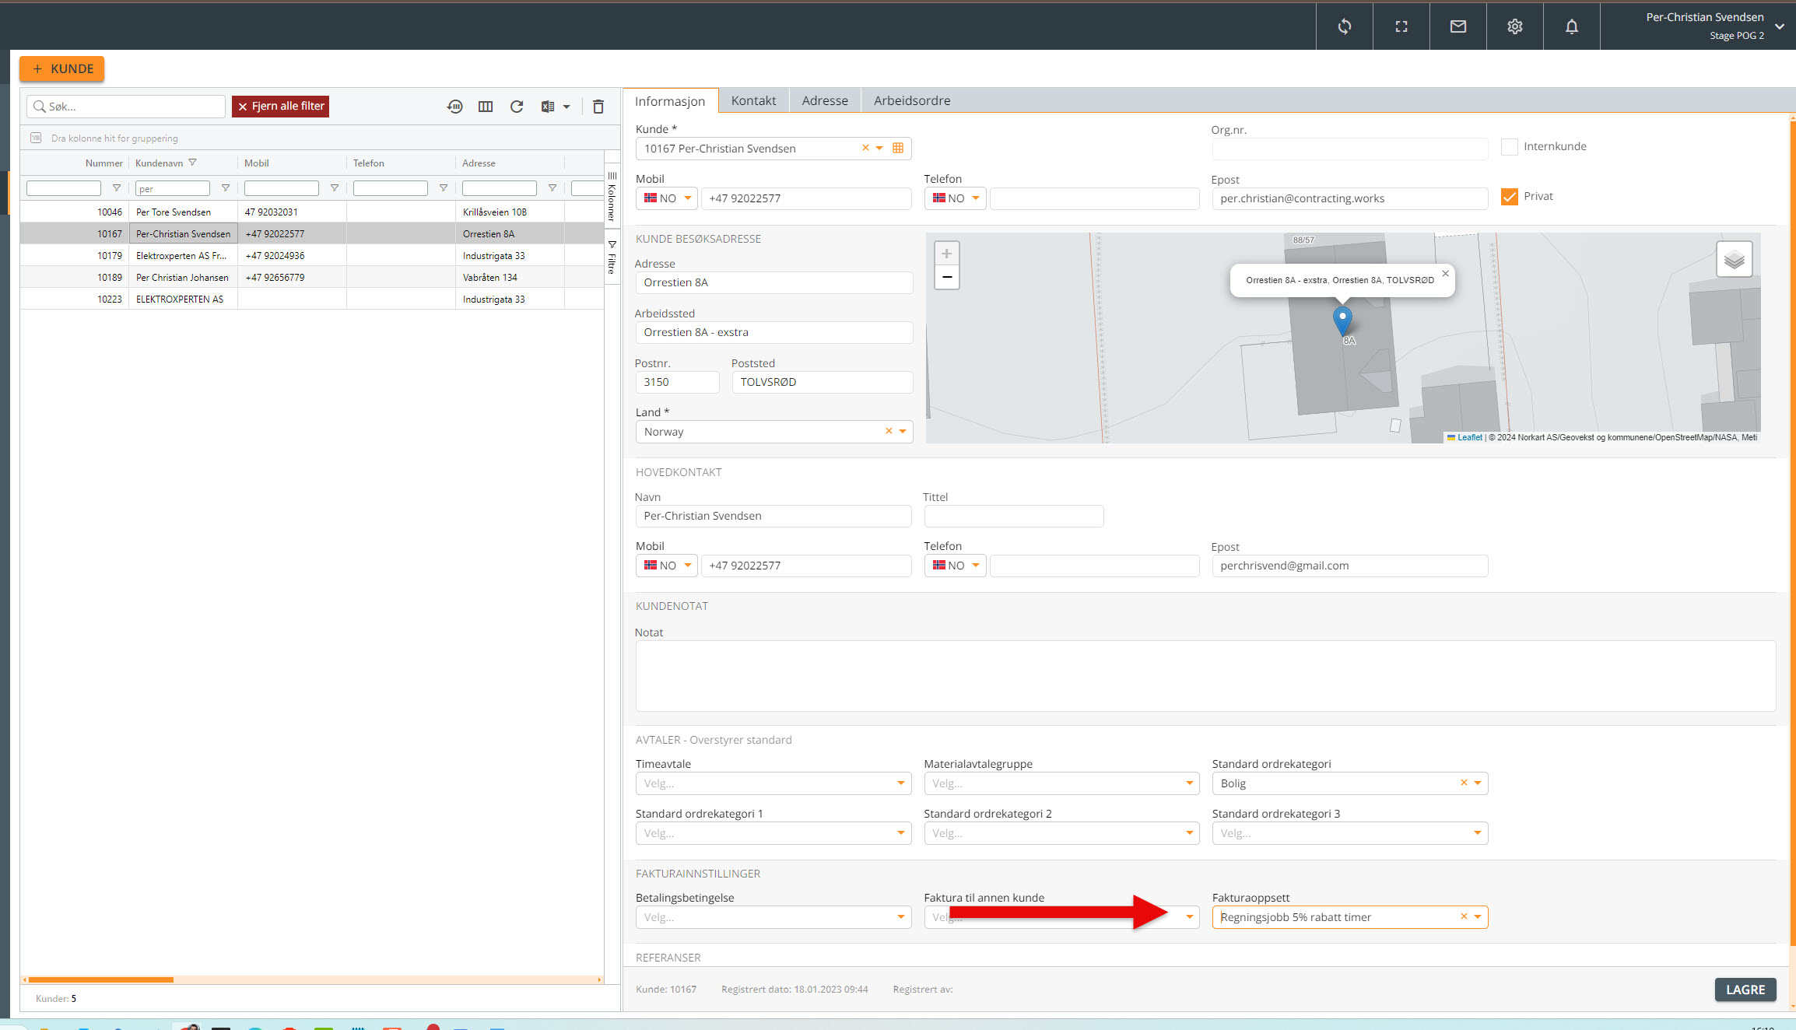Click the Nummer column header
The image size is (1796, 1030).
(x=104, y=163)
